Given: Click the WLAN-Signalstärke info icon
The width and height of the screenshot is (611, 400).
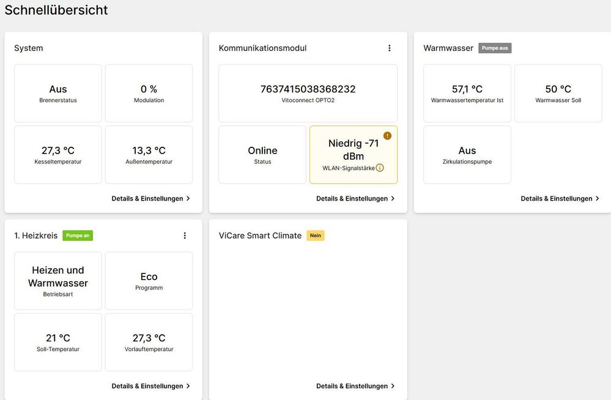Looking at the screenshot, I should pos(380,168).
